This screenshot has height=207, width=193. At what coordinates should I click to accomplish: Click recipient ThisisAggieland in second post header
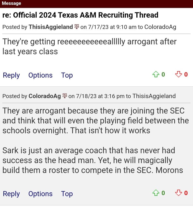tap(154, 96)
